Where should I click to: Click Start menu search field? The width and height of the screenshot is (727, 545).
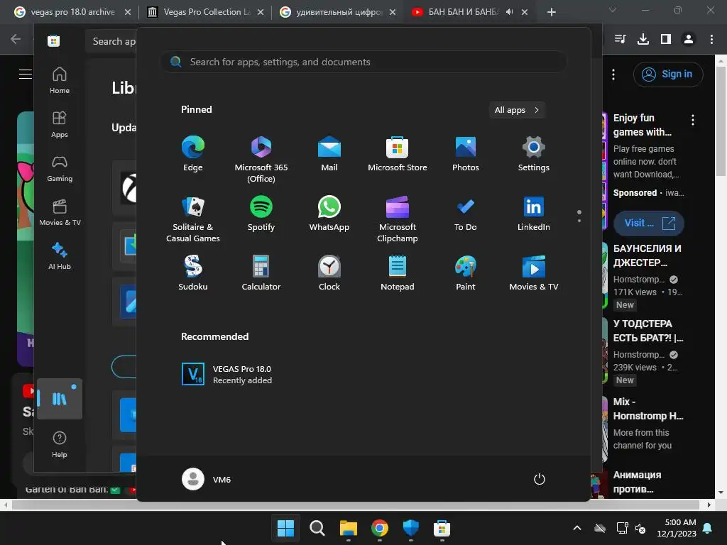pyautogui.click(x=363, y=62)
